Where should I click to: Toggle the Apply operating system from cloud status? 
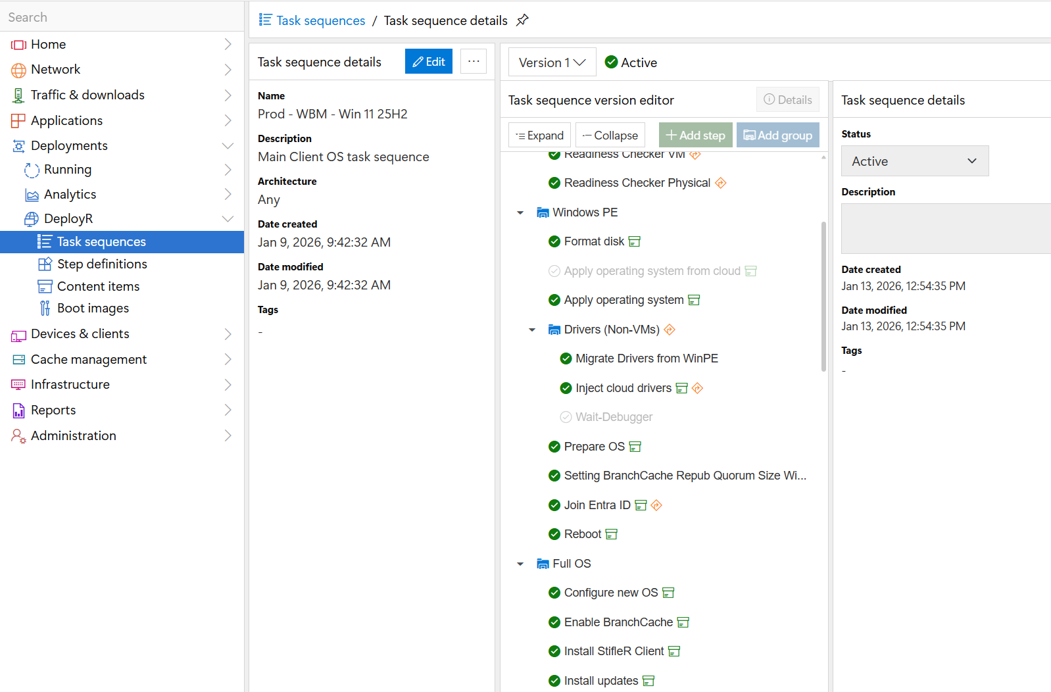(554, 271)
